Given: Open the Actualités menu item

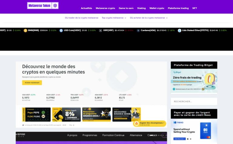Looking at the screenshot, I should (x=86, y=8).
